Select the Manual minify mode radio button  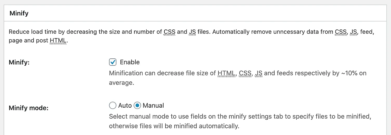point(137,105)
